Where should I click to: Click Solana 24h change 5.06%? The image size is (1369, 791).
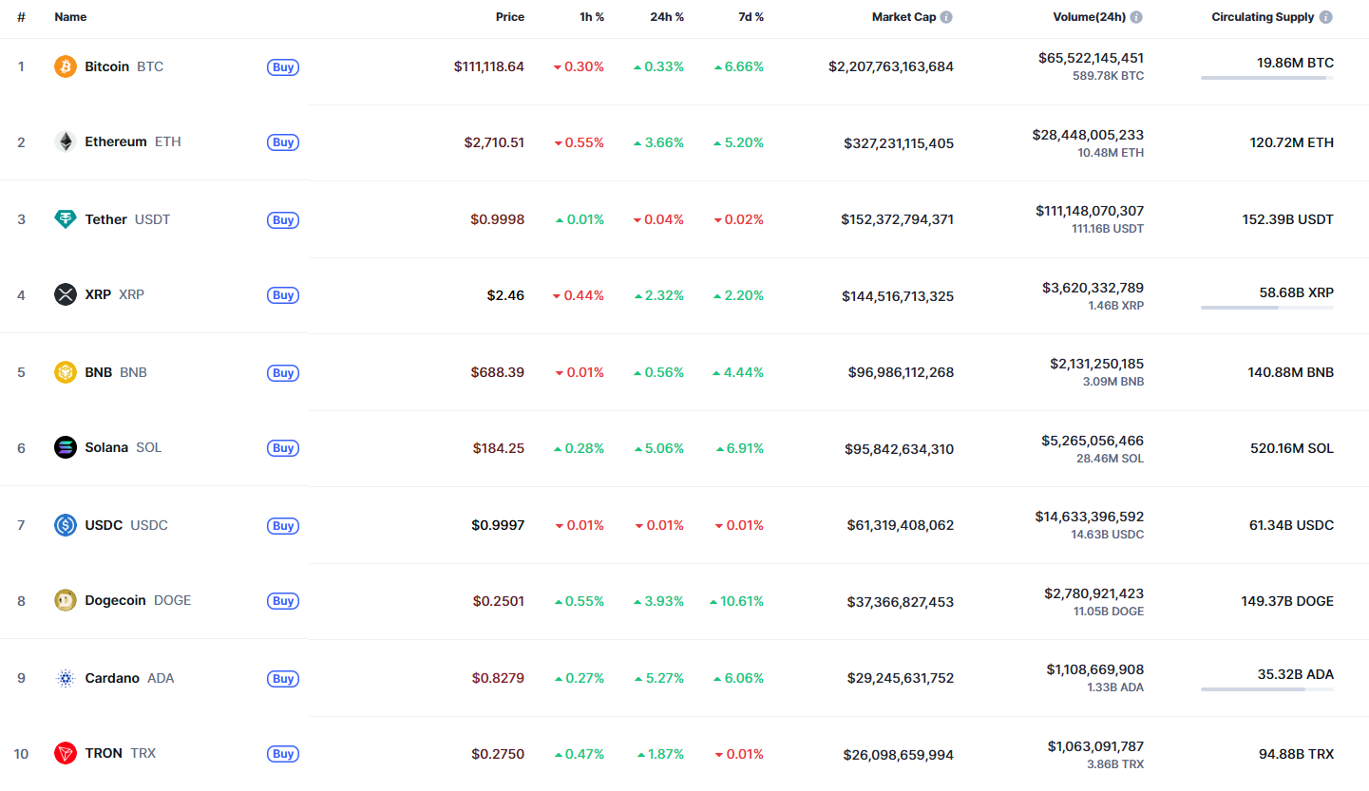(x=658, y=448)
